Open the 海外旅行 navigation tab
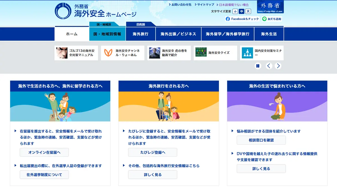The width and height of the screenshot is (337, 192). (140, 34)
